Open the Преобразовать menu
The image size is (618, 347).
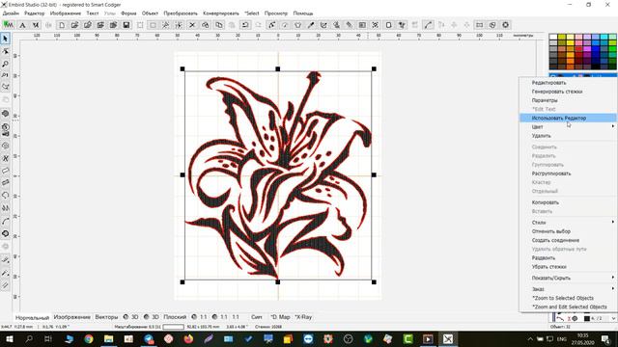coord(181,13)
